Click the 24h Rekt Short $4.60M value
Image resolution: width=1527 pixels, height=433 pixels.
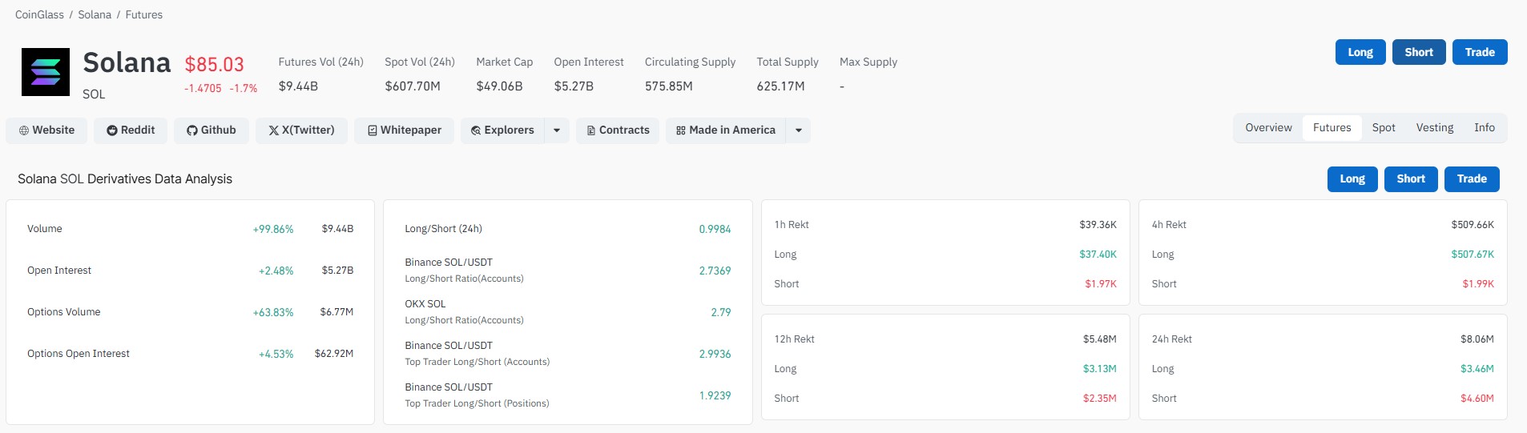click(1477, 399)
